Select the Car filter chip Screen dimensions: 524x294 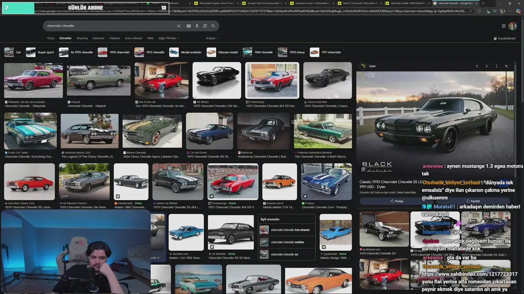coord(13,52)
